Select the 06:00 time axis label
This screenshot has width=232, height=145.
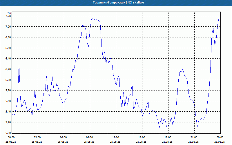[x=63, y=137]
